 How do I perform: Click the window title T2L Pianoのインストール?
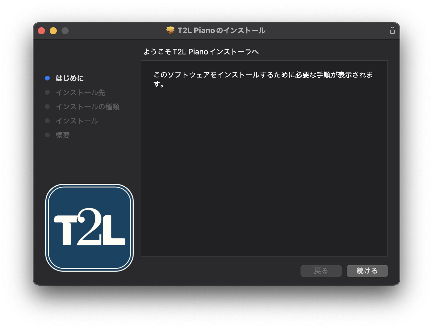[222, 30]
